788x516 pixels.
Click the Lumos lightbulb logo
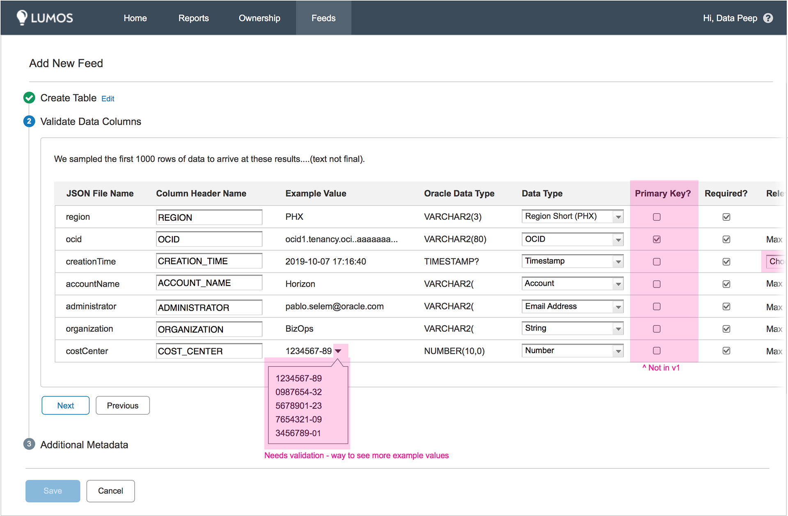pos(22,18)
